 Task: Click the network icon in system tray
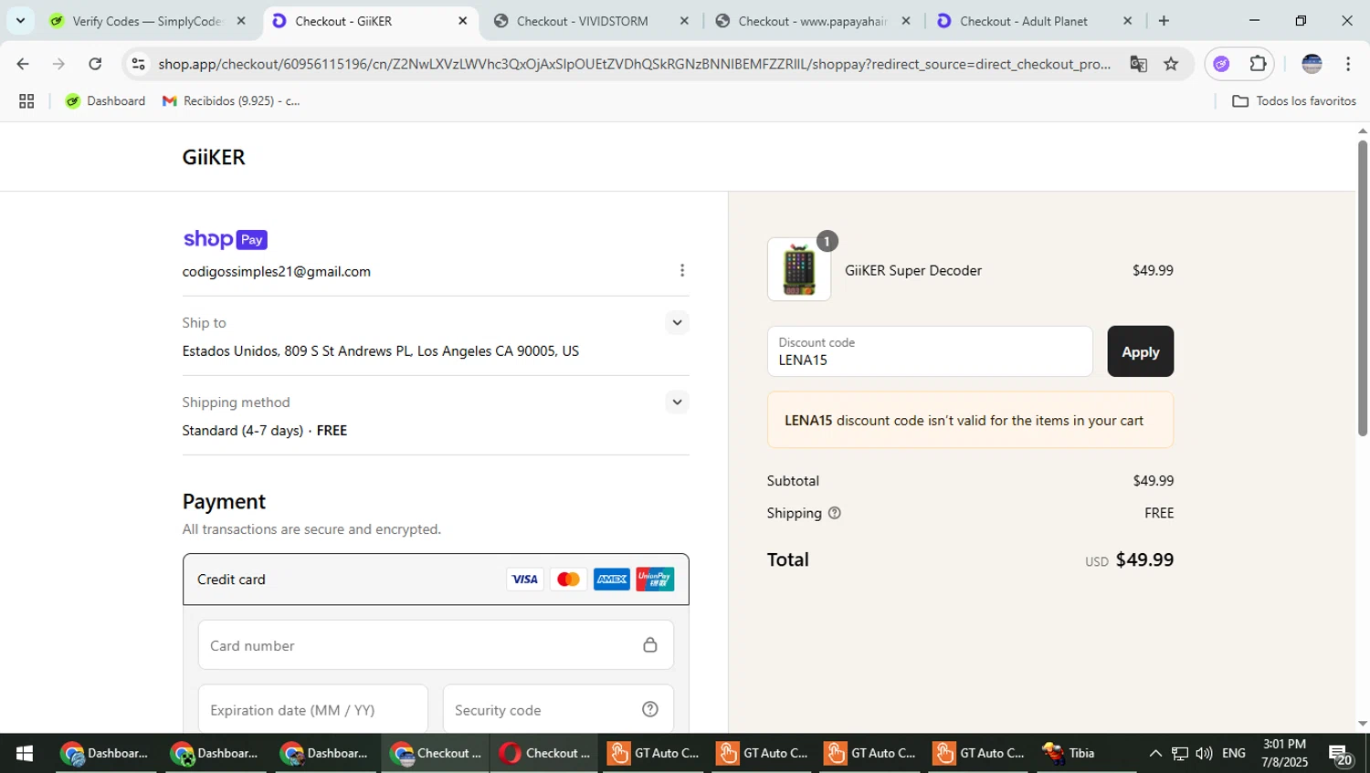click(x=1180, y=754)
